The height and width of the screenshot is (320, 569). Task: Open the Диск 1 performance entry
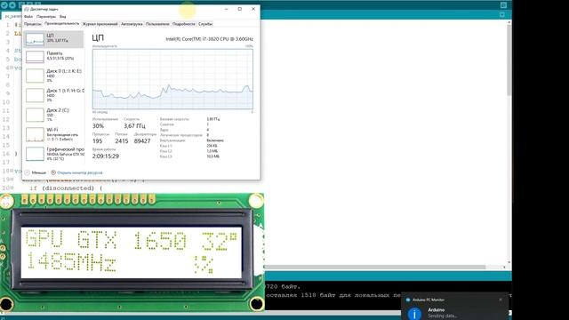53,95
